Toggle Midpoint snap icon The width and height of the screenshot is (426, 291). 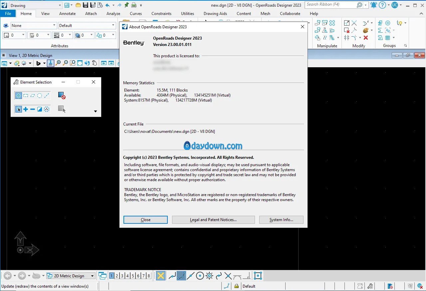(191, 276)
